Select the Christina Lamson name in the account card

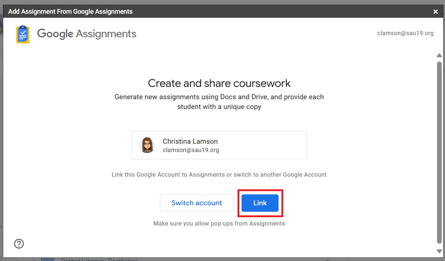click(190, 142)
